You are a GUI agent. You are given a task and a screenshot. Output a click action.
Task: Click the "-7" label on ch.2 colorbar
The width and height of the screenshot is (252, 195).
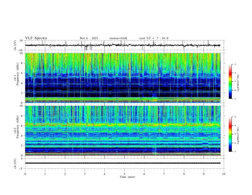(x=235, y=152)
